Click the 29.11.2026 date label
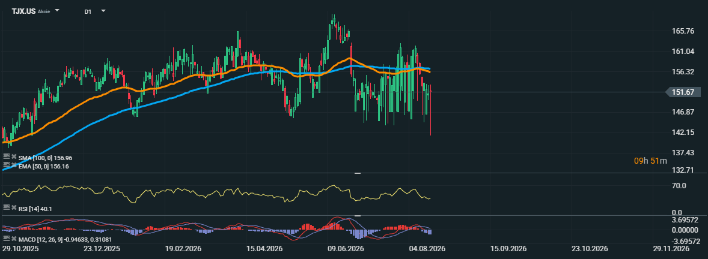Screen dimensions: 708x259 click(671, 249)
